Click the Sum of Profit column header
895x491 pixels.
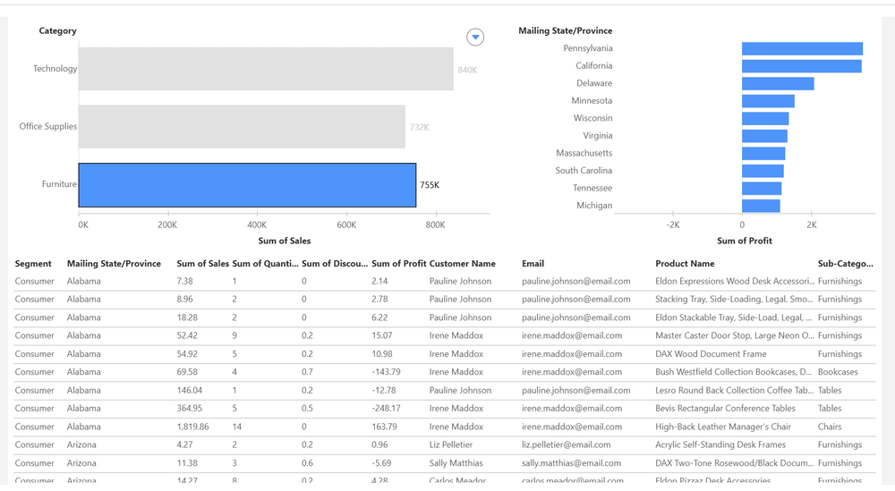point(398,264)
